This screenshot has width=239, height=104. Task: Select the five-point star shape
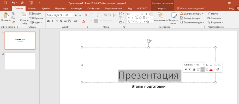[148, 22]
